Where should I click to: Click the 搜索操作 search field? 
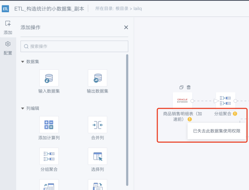(74, 46)
